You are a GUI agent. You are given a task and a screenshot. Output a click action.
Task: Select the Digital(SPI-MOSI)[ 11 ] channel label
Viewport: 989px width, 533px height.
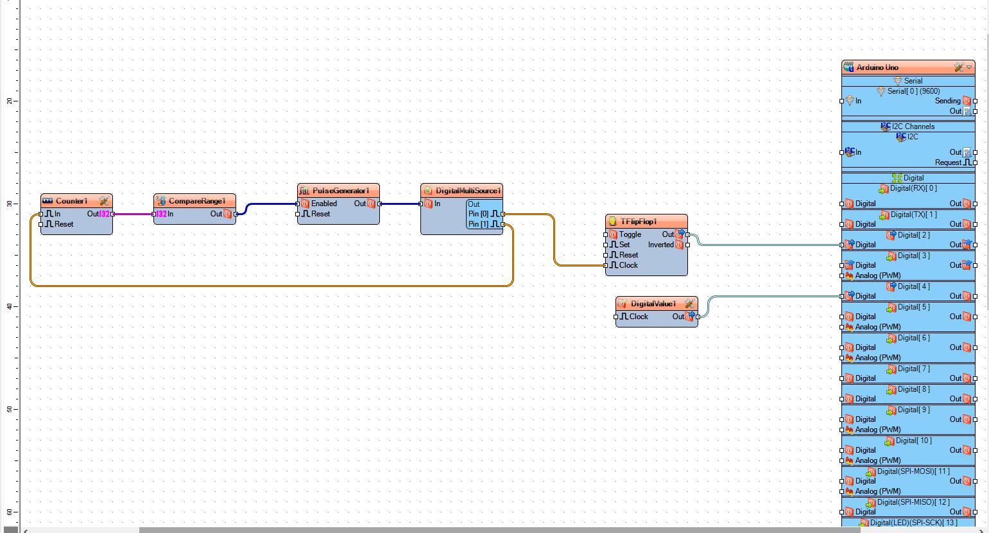[914, 471]
